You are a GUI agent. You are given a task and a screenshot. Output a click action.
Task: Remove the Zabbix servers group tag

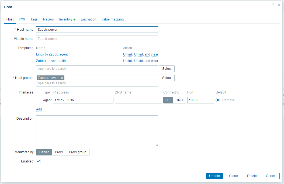point(62,78)
